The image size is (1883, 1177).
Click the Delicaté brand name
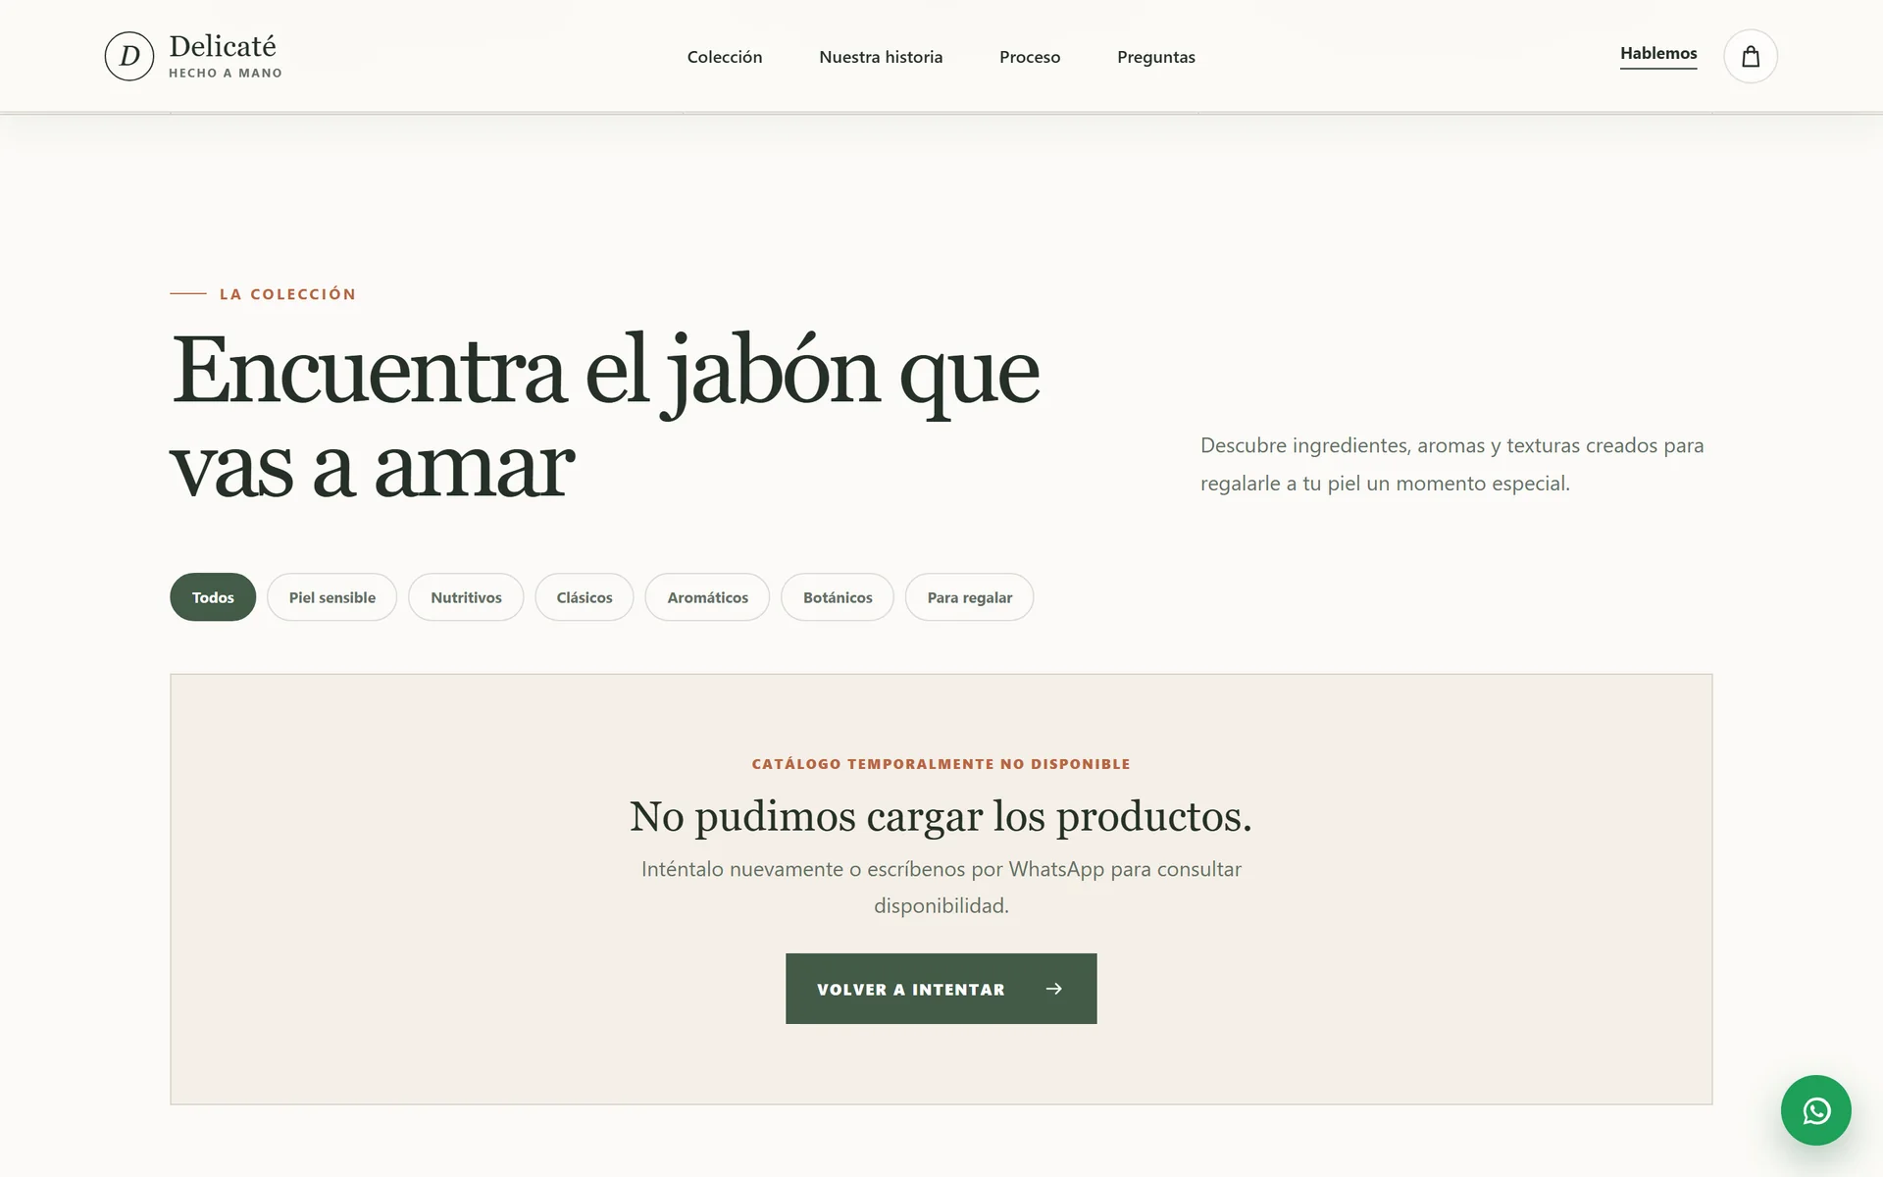223,46
